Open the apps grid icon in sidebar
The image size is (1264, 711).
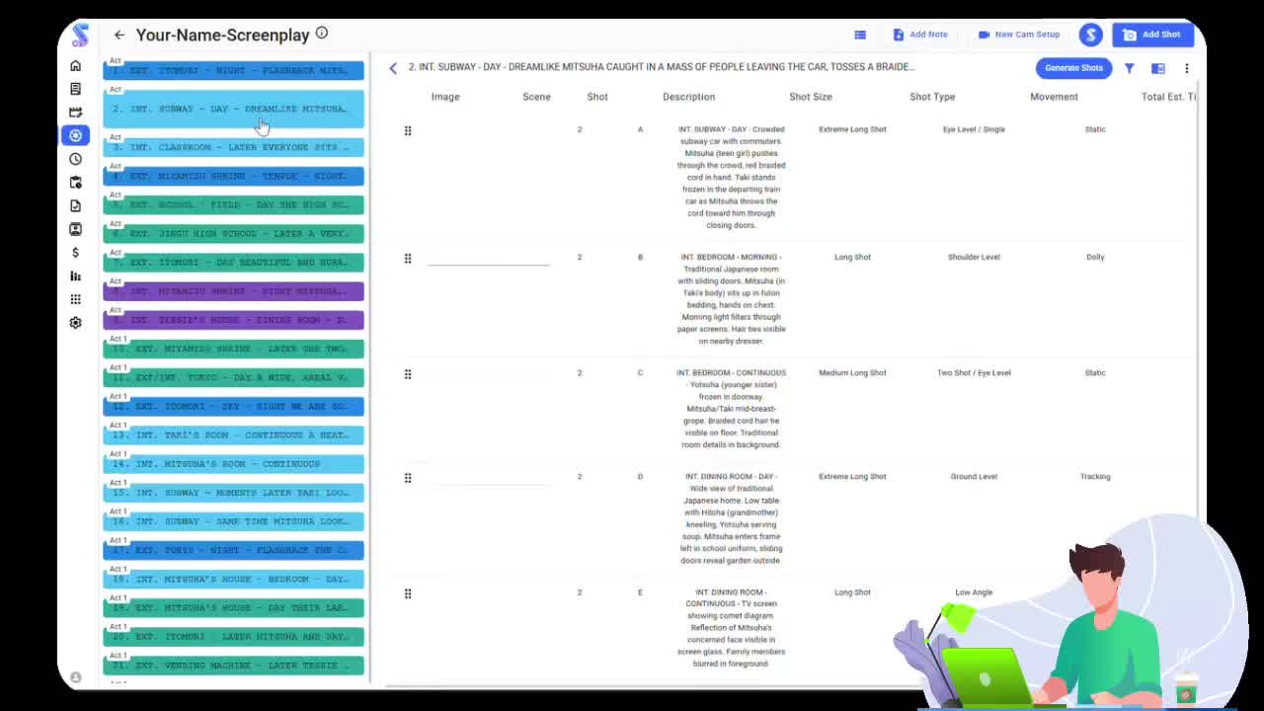tap(75, 298)
